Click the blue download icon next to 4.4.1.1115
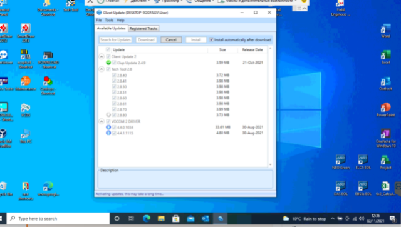Viewport: 401px width, 227px height. pyautogui.click(x=108, y=133)
